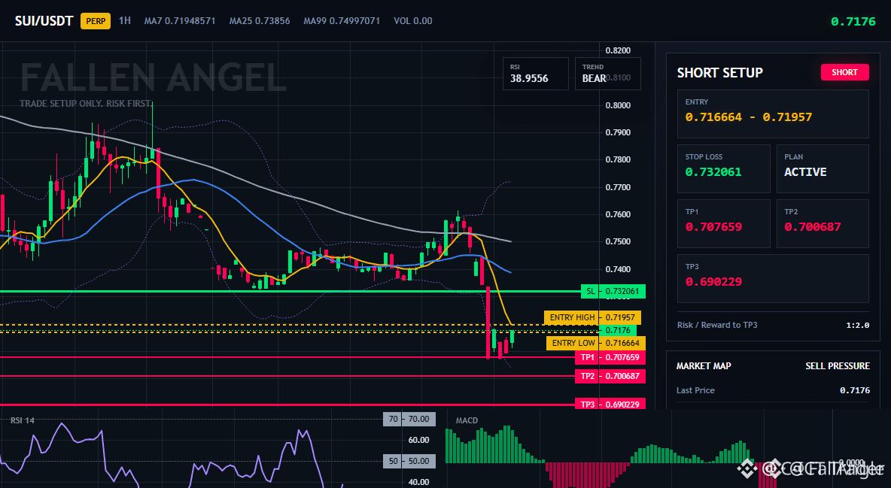
Task: Click the red TP2 0.700687 chart label
Action: click(x=610, y=376)
